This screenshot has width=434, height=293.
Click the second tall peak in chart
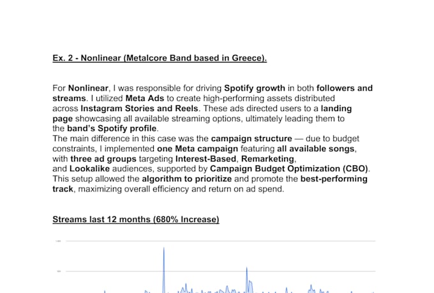247,280
